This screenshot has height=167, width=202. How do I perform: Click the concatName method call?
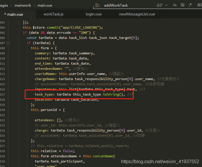coord(103,156)
